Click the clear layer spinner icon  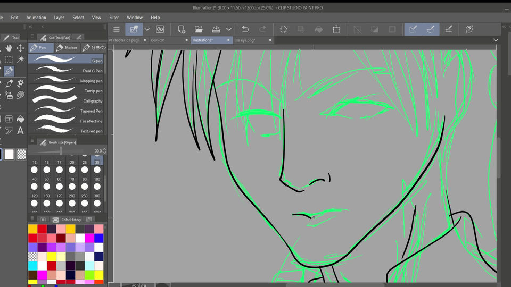coord(284,29)
